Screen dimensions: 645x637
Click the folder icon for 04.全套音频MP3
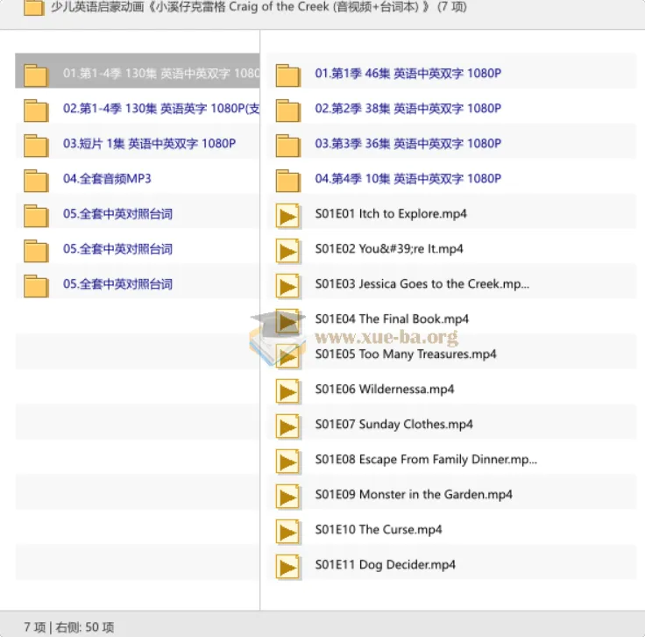(x=36, y=181)
